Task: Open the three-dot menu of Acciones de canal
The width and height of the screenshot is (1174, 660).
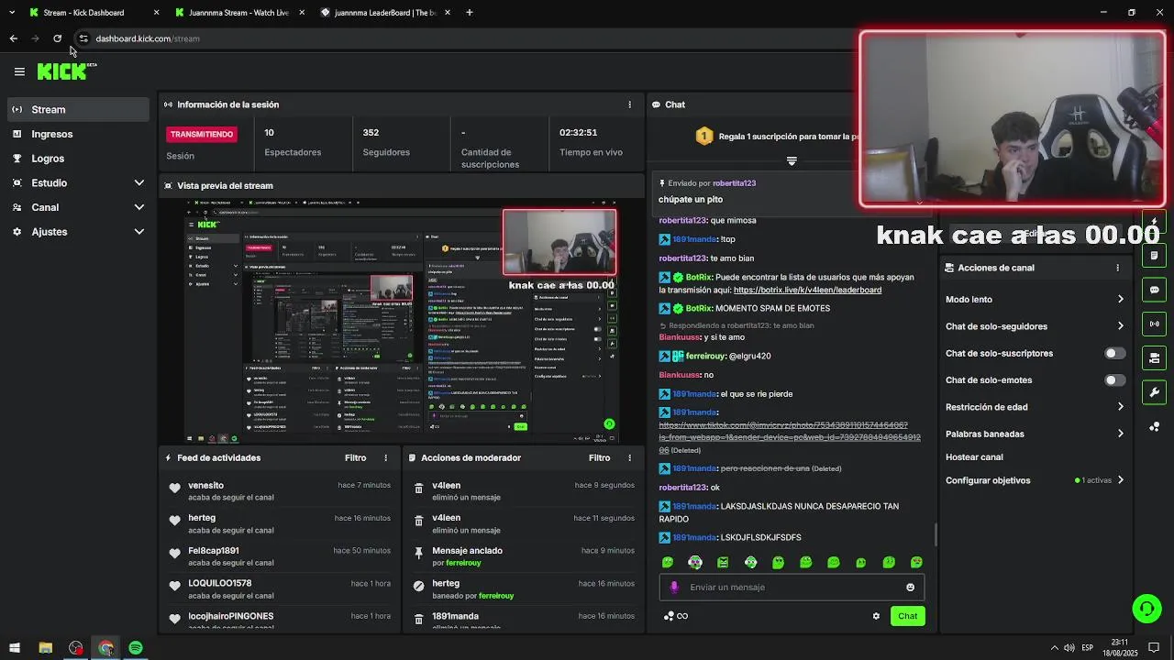Action: pos(1117,268)
